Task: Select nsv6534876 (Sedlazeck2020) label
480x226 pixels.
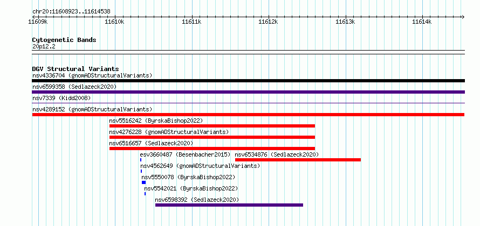Action: coord(277,154)
